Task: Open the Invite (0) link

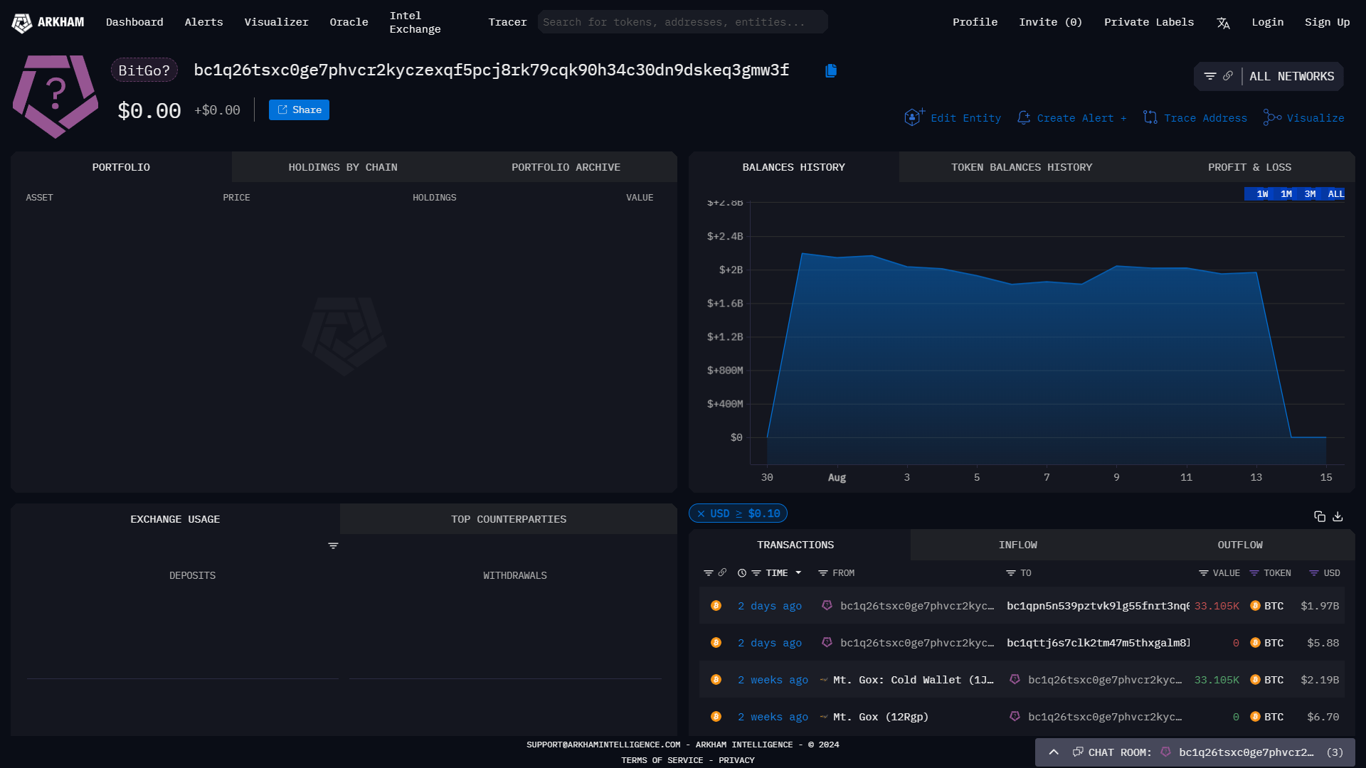Action: 1050,23
